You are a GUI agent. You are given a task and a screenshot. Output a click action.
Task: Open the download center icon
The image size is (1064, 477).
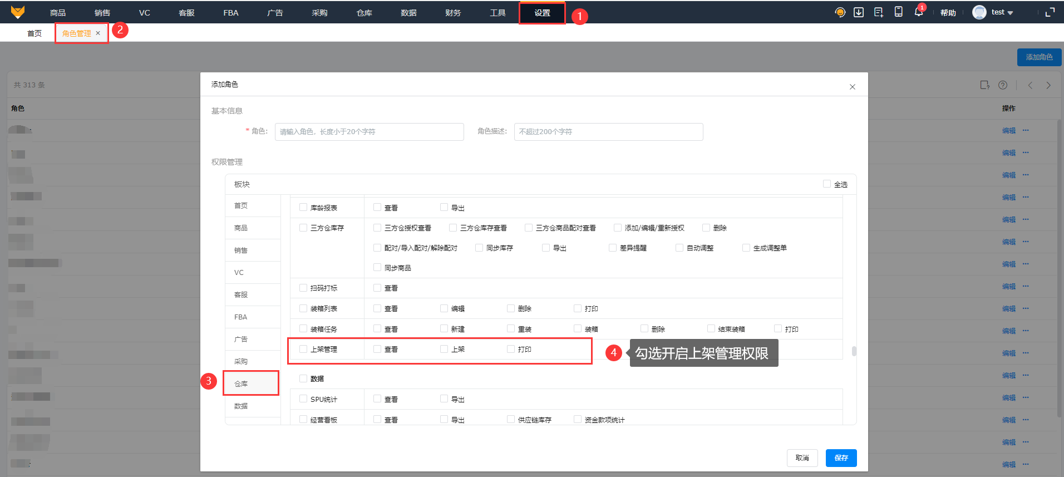[859, 12]
